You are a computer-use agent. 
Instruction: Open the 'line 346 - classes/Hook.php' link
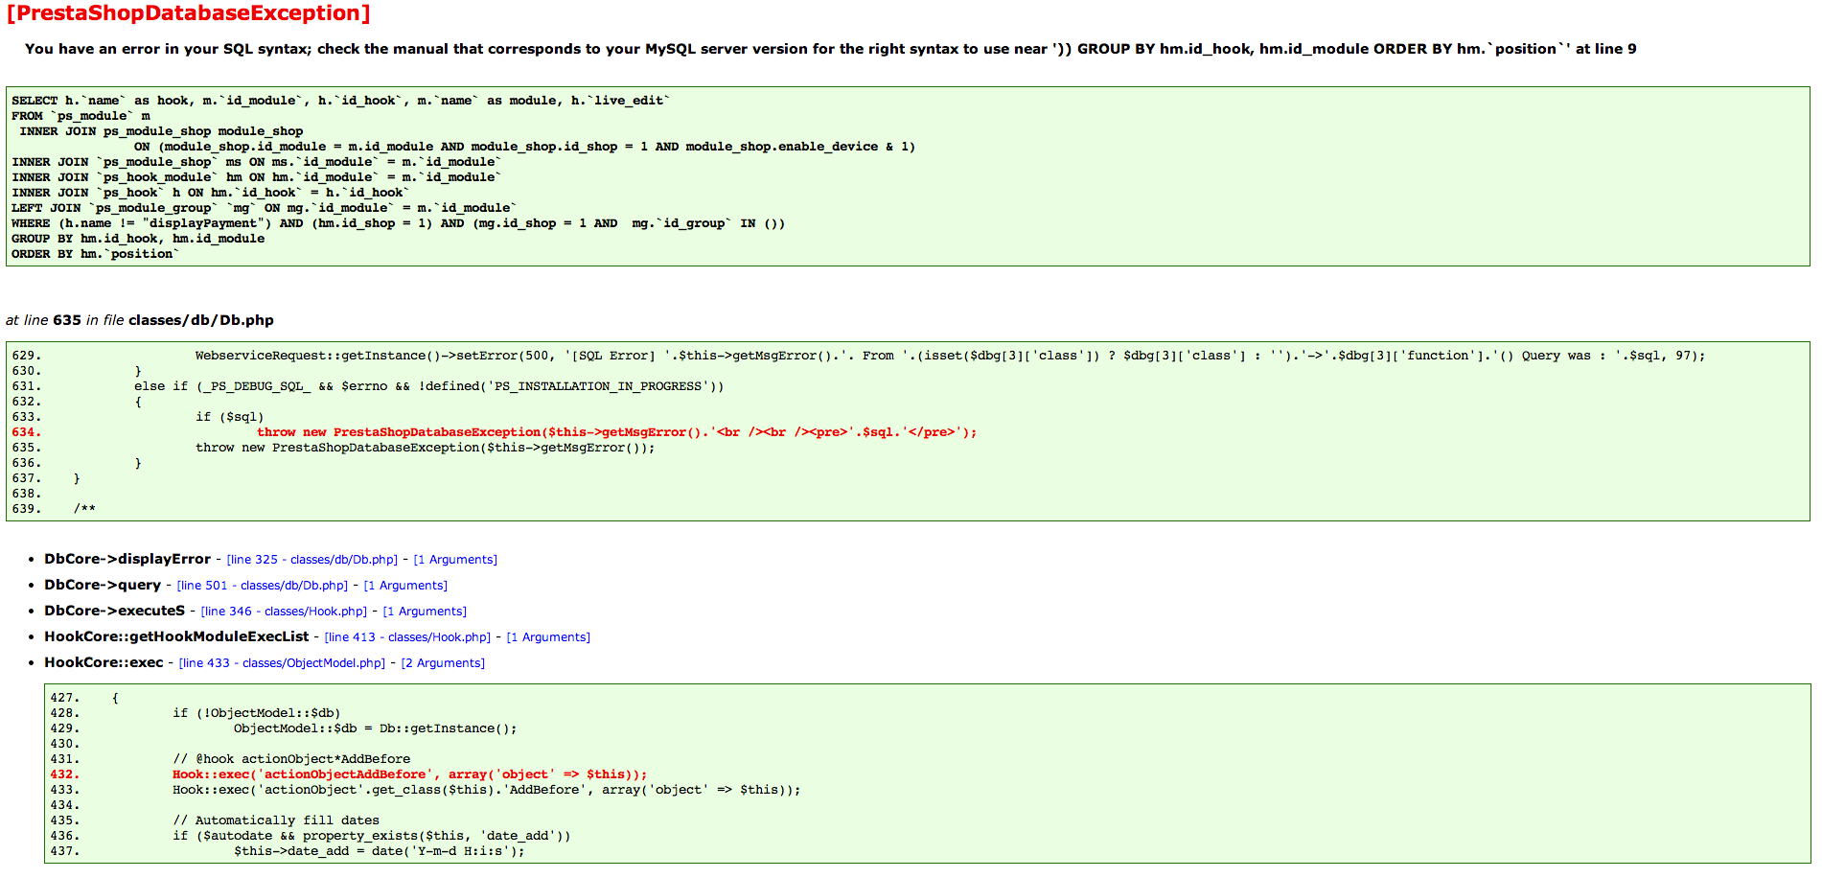click(x=284, y=612)
